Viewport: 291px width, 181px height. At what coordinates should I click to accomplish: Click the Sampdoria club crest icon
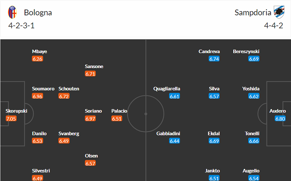point(278,13)
